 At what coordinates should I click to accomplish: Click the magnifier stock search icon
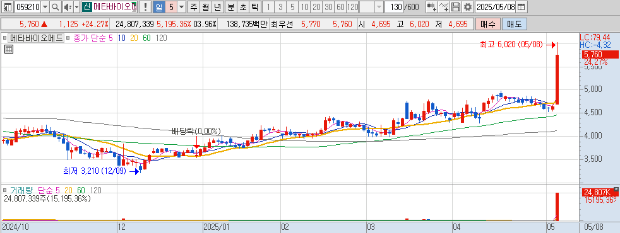click(56, 7)
